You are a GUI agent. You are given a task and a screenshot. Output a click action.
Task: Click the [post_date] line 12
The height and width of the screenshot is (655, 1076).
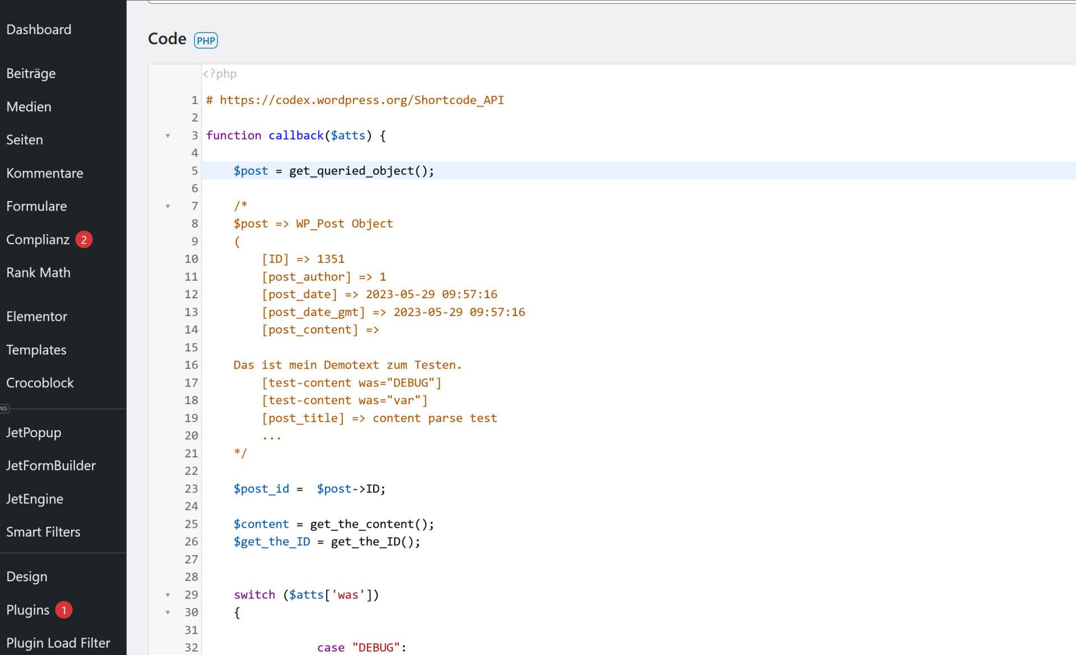[379, 294]
